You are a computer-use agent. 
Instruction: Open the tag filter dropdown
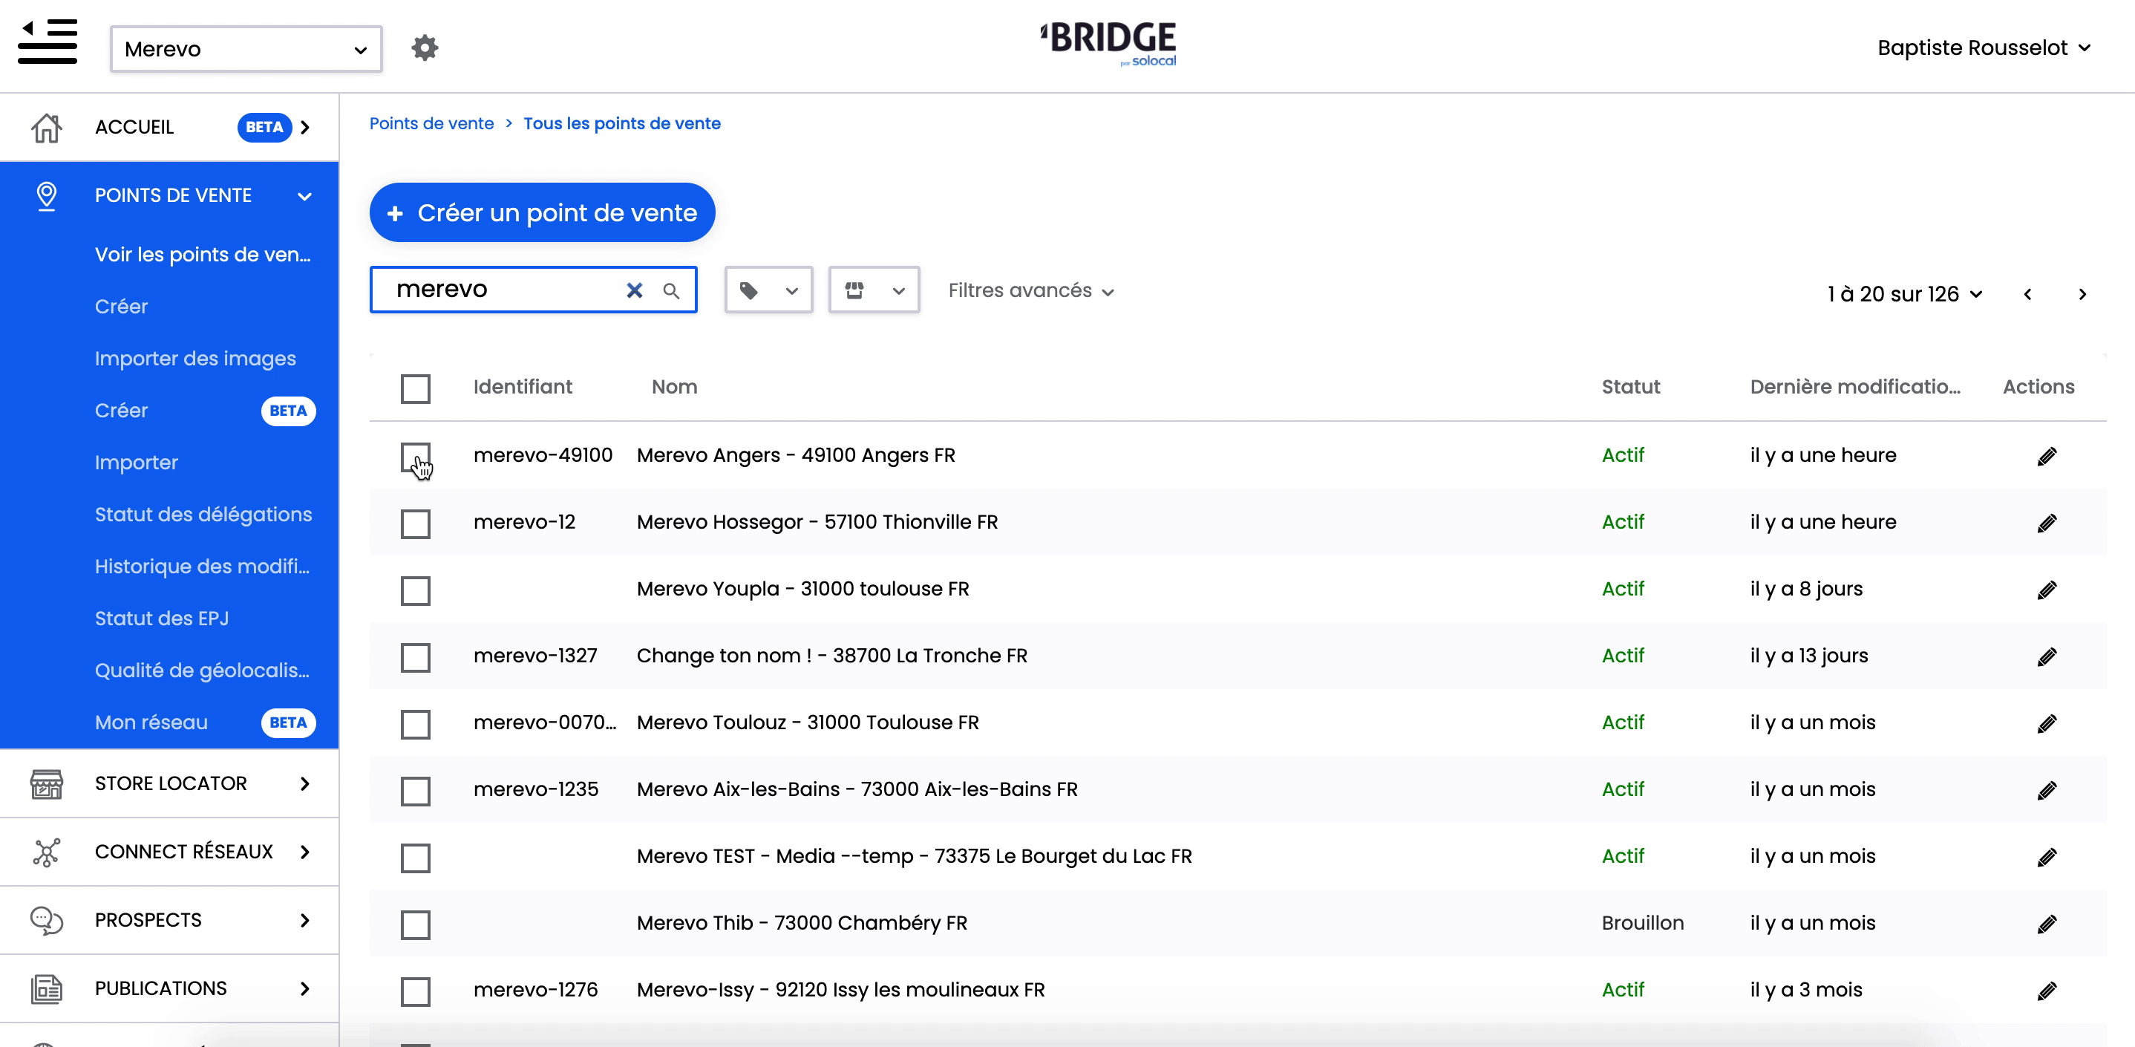[x=768, y=290]
